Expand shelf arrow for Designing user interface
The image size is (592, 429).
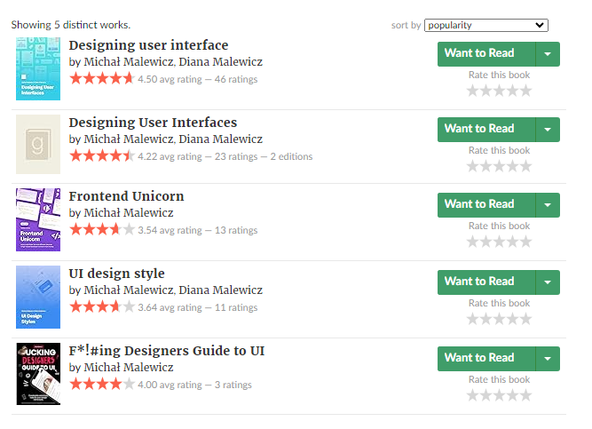pyautogui.click(x=548, y=54)
